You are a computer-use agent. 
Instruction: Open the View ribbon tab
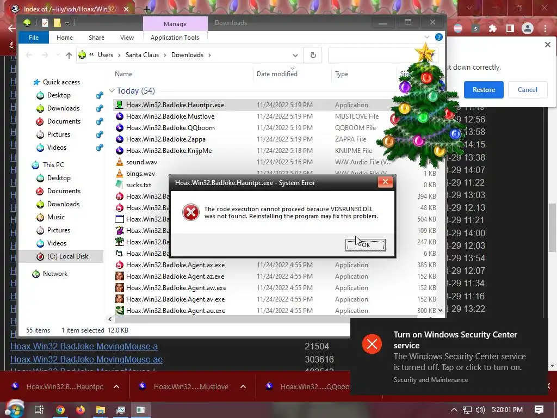click(127, 38)
